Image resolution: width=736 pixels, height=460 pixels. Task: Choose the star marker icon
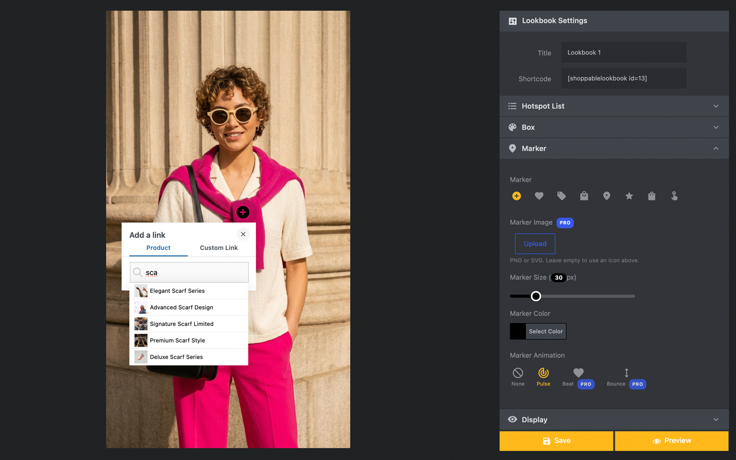click(629, 196)
